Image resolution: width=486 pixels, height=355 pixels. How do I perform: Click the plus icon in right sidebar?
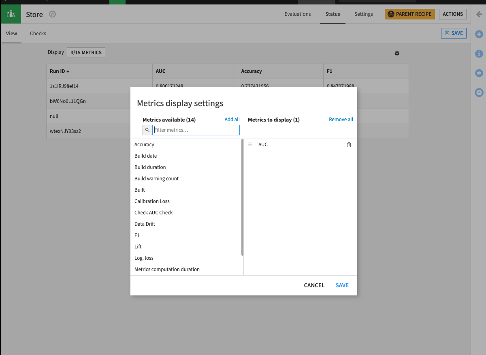coord(479,34)
